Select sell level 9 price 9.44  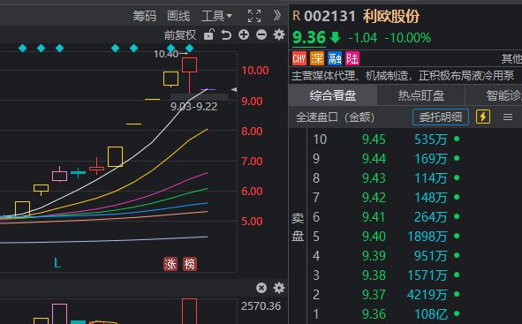pyautogui.click(x=374, y=159)
